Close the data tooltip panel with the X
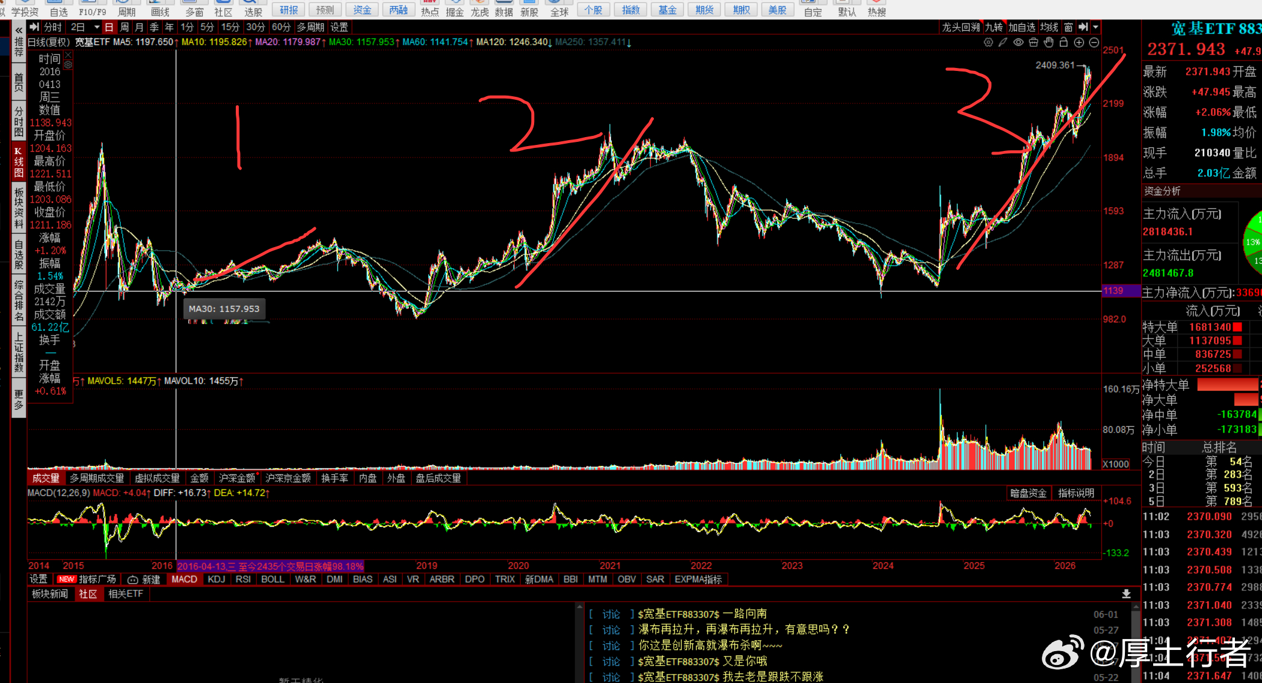 (x=68, y=55)
